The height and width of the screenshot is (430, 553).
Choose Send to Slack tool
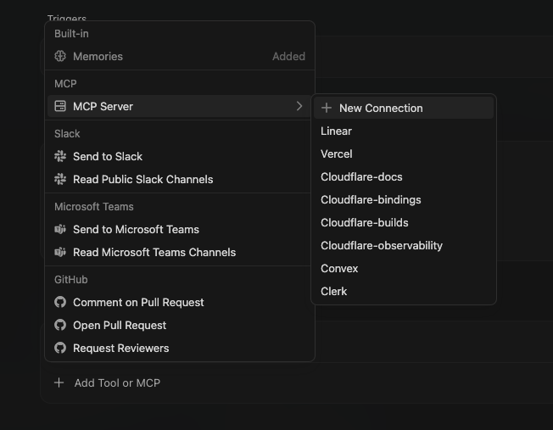180,156
